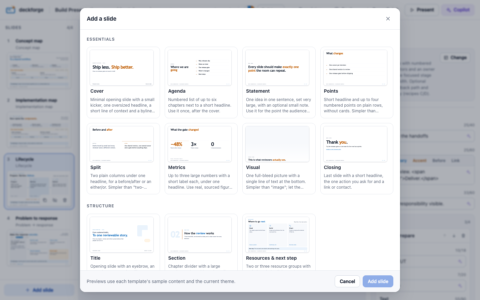Viewport: 480px width, 300px height.
Task: Choose Resources & next step template
Action: coord(279,242)
